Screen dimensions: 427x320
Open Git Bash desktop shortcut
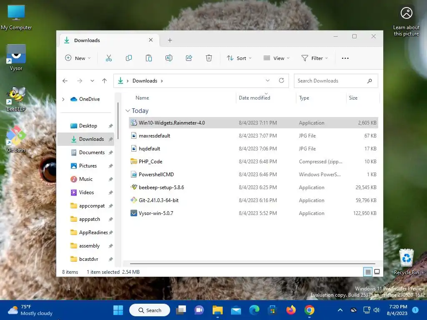point(16,139)
